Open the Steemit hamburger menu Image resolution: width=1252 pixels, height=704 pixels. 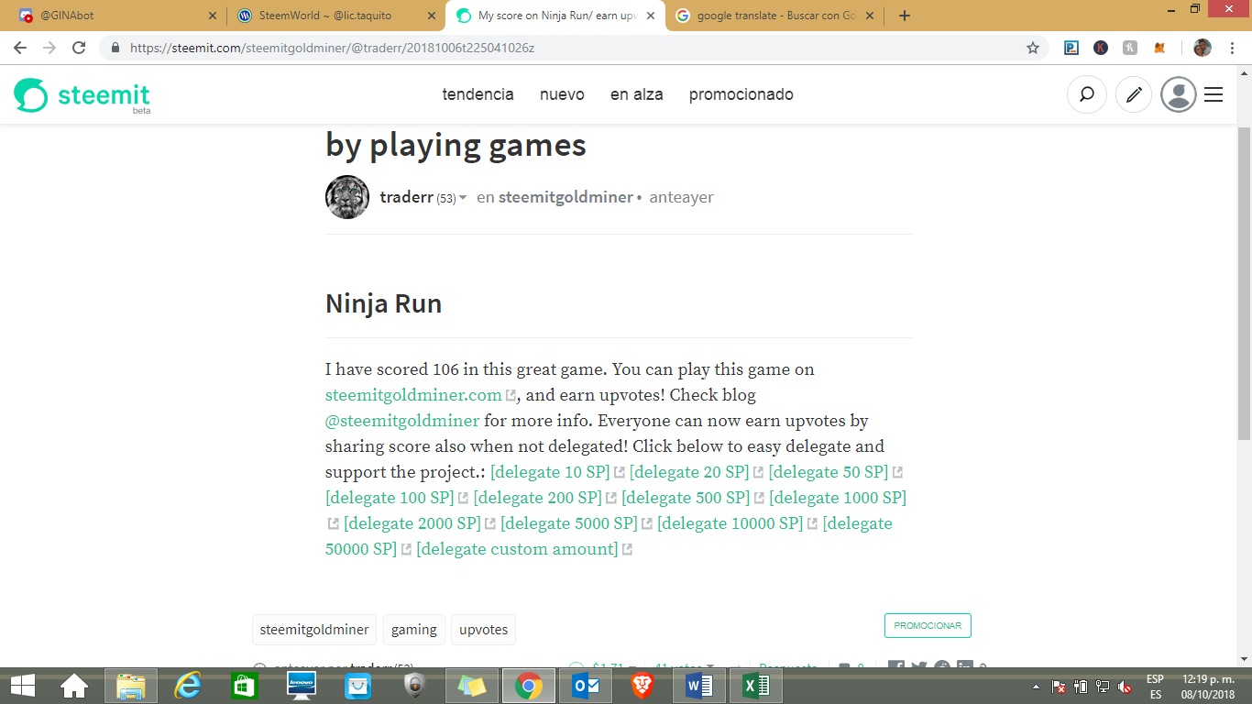tap(1214, 94)
